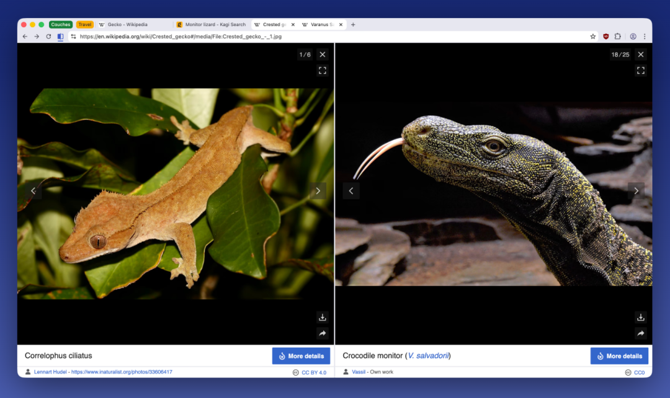Enter fullscreen on the crested gecko image

[322, 71]
